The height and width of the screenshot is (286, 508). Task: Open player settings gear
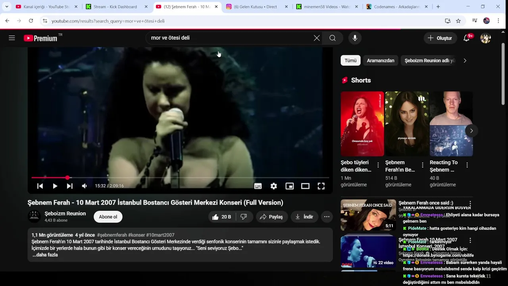click(x=274, y=186)
